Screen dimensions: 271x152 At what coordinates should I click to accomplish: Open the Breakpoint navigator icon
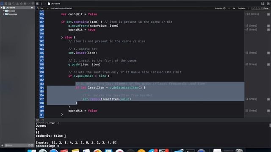click(x=29, y=3)
